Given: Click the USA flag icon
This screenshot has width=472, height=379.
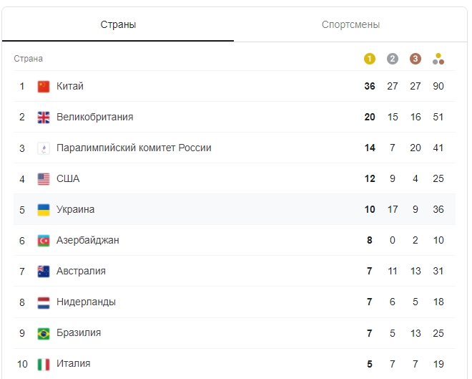Looking at the screenshot, I should tap(44, 179).
